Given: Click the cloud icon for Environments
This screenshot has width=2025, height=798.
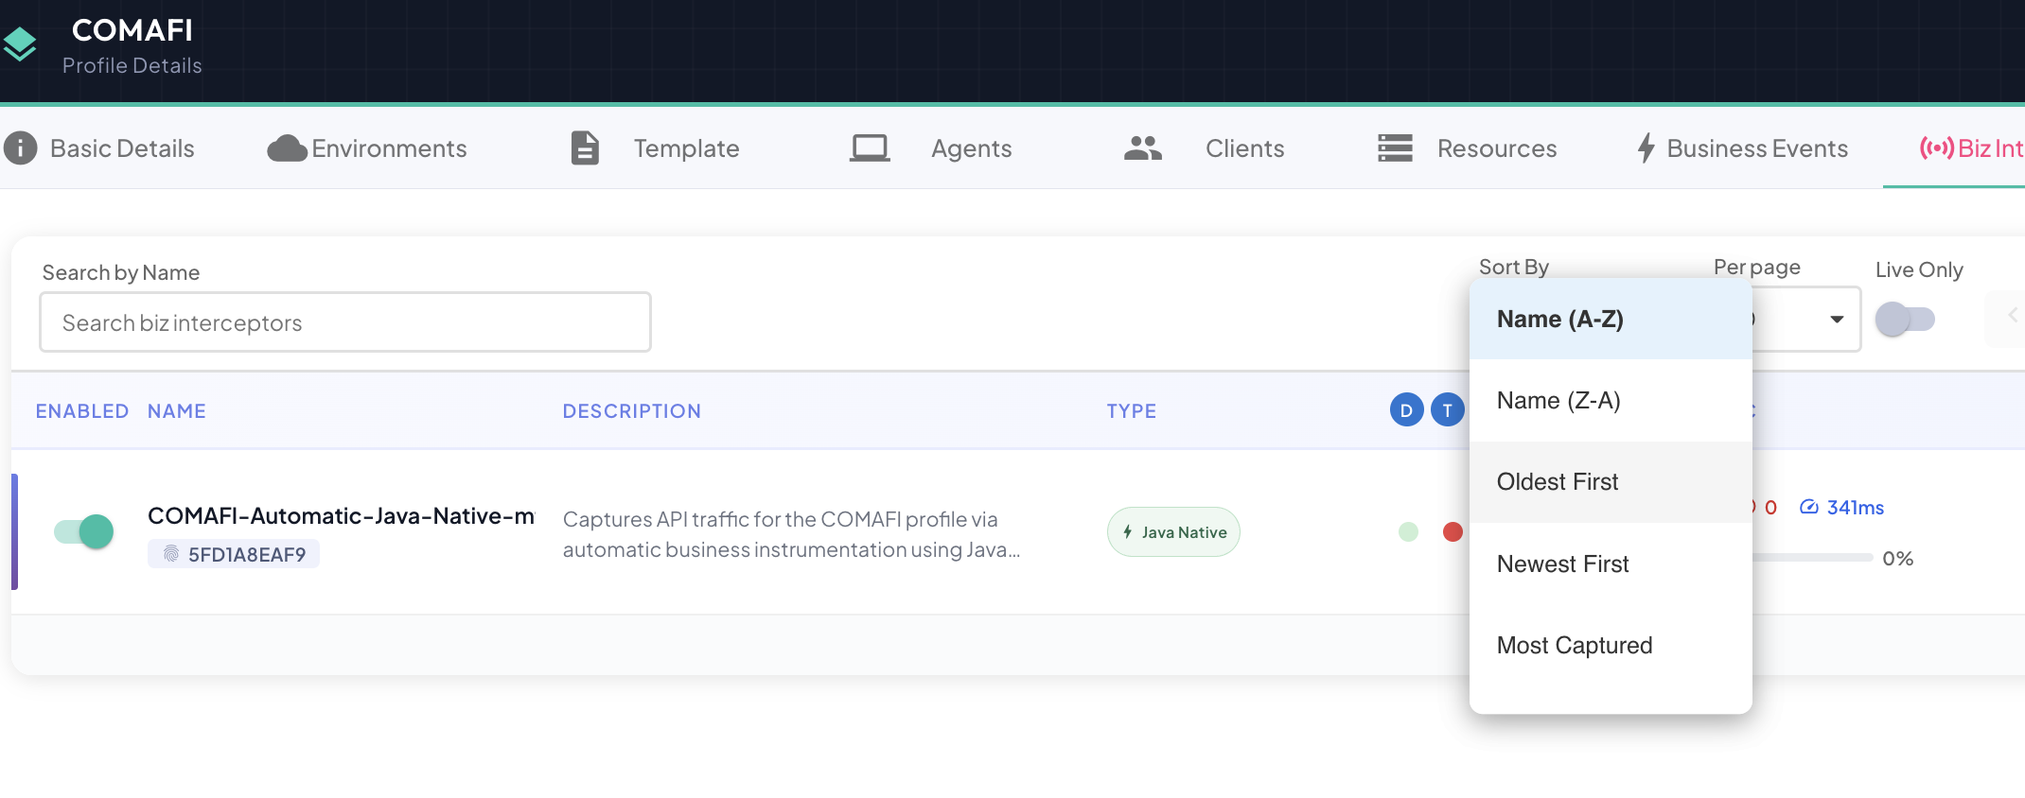Looking at the screenshot, I should pos(287,148).
